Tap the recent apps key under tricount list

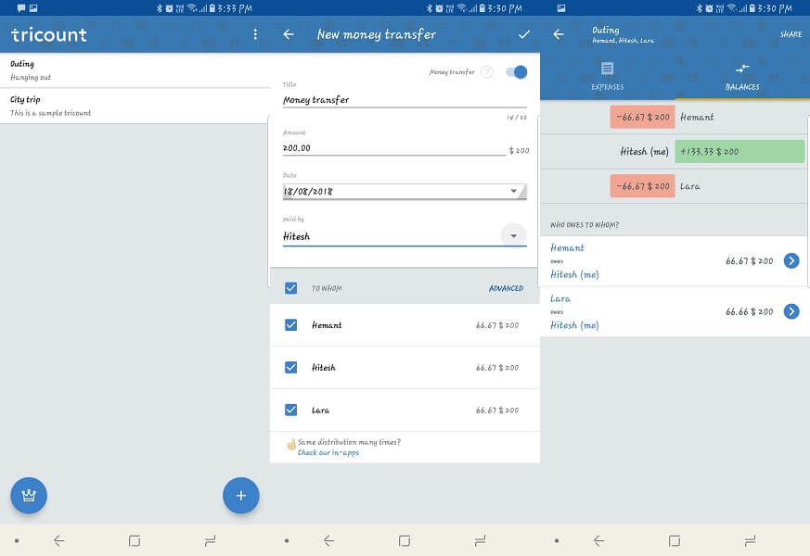[x=210, y=540]
